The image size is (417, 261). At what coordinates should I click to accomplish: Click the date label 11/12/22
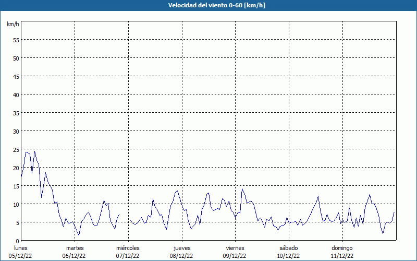[342, 256]
